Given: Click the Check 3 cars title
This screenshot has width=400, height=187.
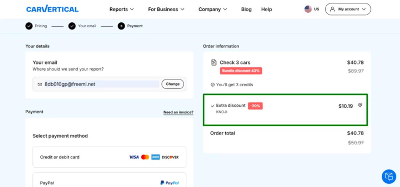Looking at the screenshot, I should 235,63.
